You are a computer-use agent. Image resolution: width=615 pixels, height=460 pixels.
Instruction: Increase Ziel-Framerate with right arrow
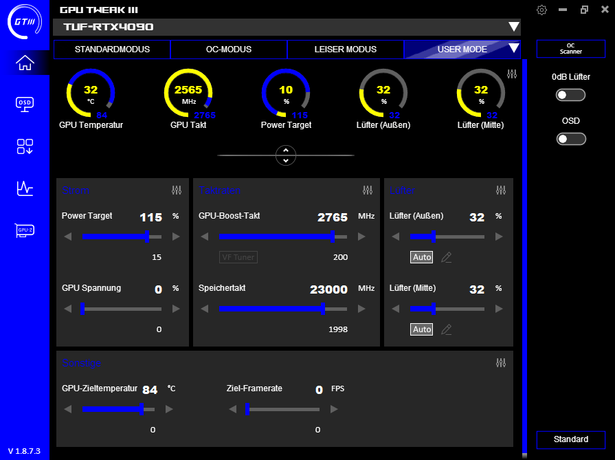(334, 409)
